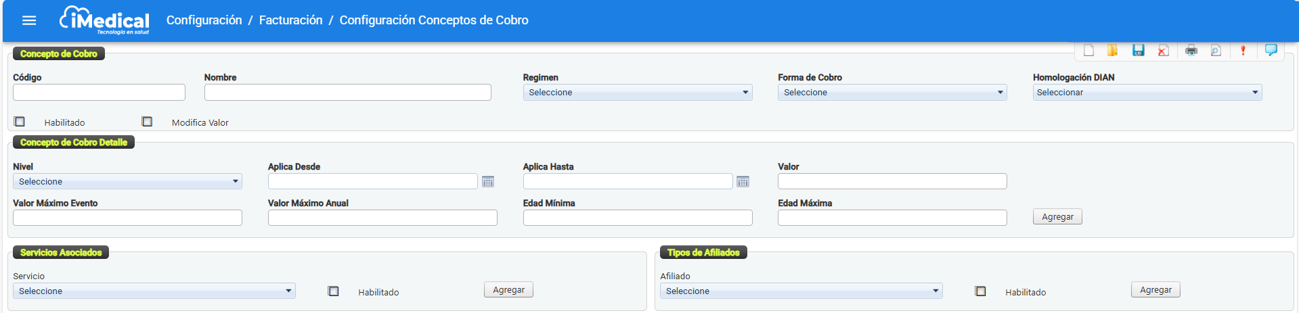1299x313 pixels.
Task: Expand the Homologación DIAN dropdown
Action: 1147,93
